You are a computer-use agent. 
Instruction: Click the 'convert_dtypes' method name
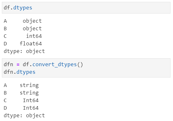[x=54, y=64]
